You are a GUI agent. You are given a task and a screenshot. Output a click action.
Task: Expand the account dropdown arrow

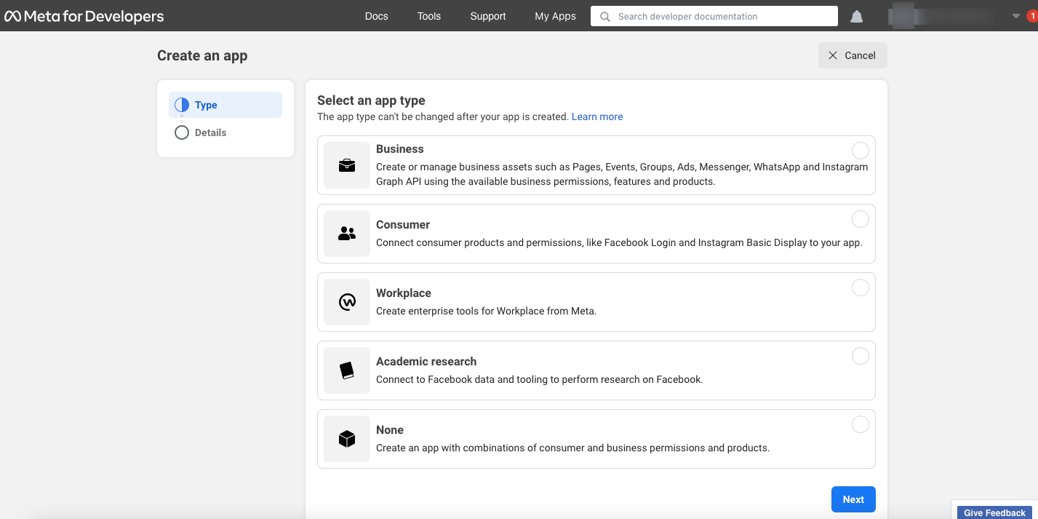1016,16
